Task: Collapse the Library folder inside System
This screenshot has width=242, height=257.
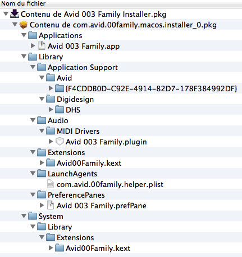Action: pyautogui.click(x=33, y=227)
